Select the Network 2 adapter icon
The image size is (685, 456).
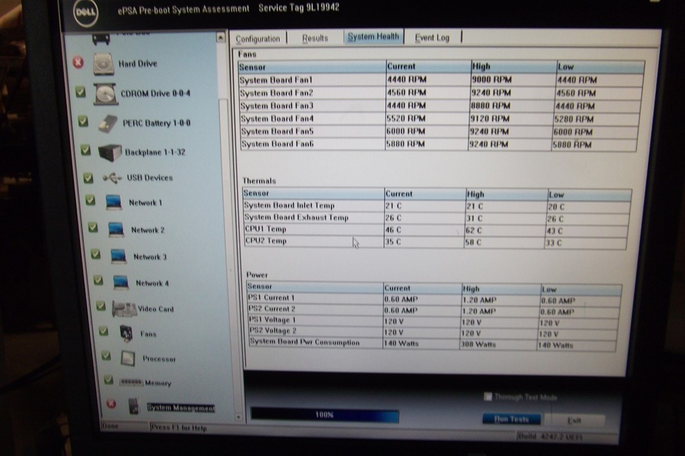pyautogui.click(x=116, y=230)
